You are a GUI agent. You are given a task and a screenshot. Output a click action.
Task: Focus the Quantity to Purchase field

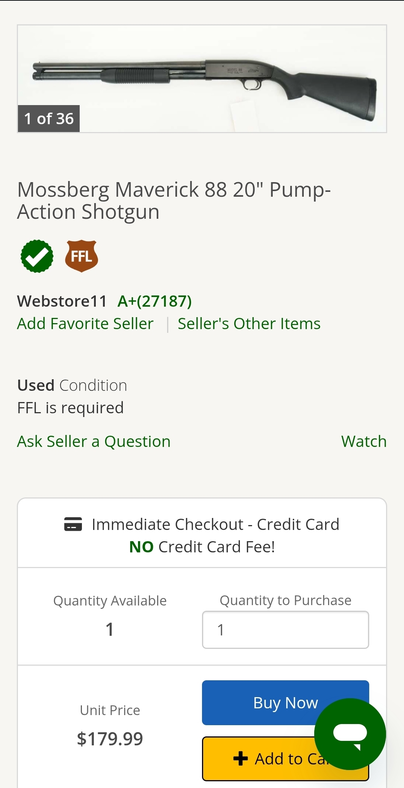pyautogui.click(x=285, y=630)
